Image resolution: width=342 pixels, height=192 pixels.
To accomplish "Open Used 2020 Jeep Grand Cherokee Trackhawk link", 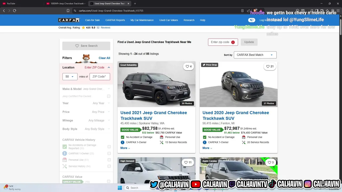I will [x=236, y=115].
